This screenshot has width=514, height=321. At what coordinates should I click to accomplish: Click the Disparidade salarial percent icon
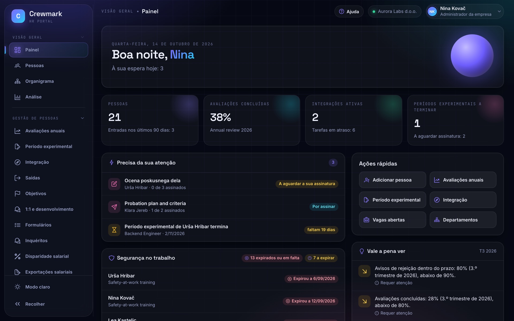tap(17, 256)
